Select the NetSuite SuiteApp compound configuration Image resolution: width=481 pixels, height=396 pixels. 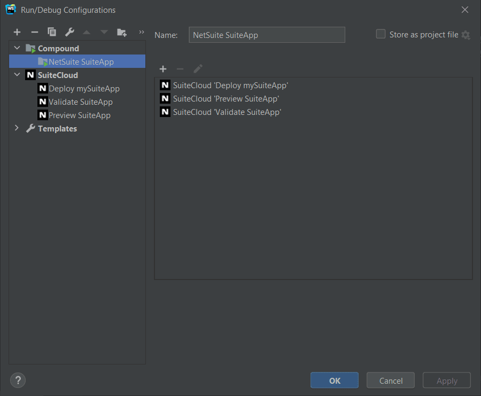[x=77, y=61]
